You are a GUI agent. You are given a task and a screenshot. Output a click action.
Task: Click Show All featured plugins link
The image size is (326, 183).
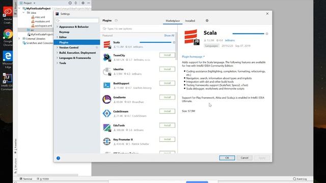[169, 36]
